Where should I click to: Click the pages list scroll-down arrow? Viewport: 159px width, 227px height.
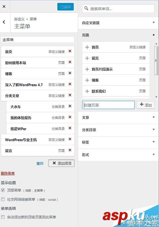[x=156, y=97]
